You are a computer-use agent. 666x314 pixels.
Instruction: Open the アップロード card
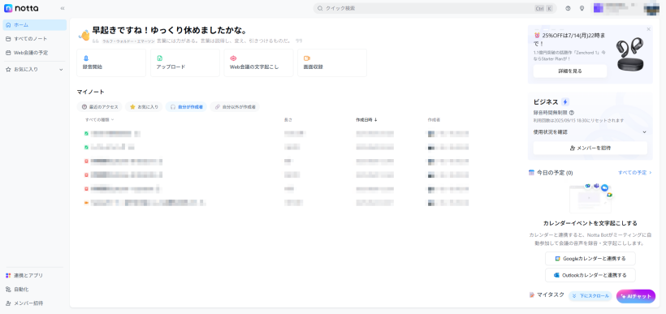coord(184,62)
